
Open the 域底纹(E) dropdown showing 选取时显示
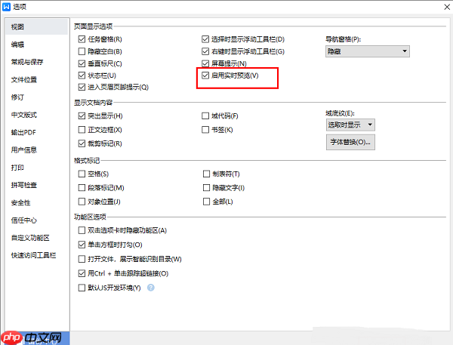[350, 125]
